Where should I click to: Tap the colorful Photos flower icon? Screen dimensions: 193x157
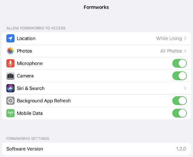pyautogui.click(x=11, y=51)
